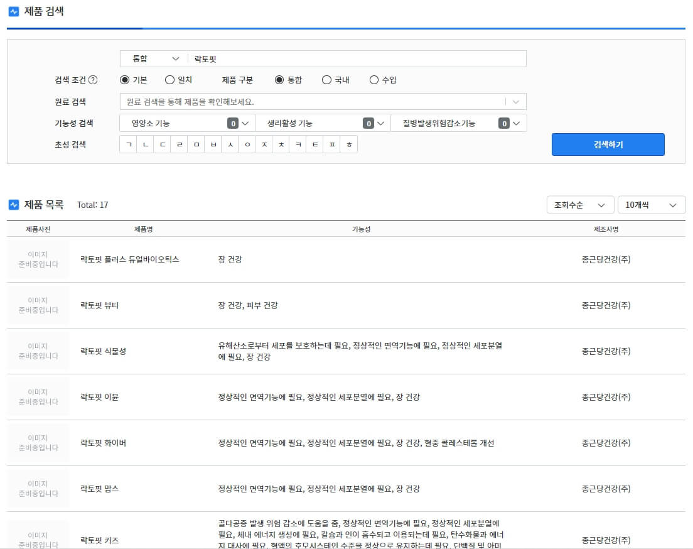Select the 통합 product type radio

279,80
